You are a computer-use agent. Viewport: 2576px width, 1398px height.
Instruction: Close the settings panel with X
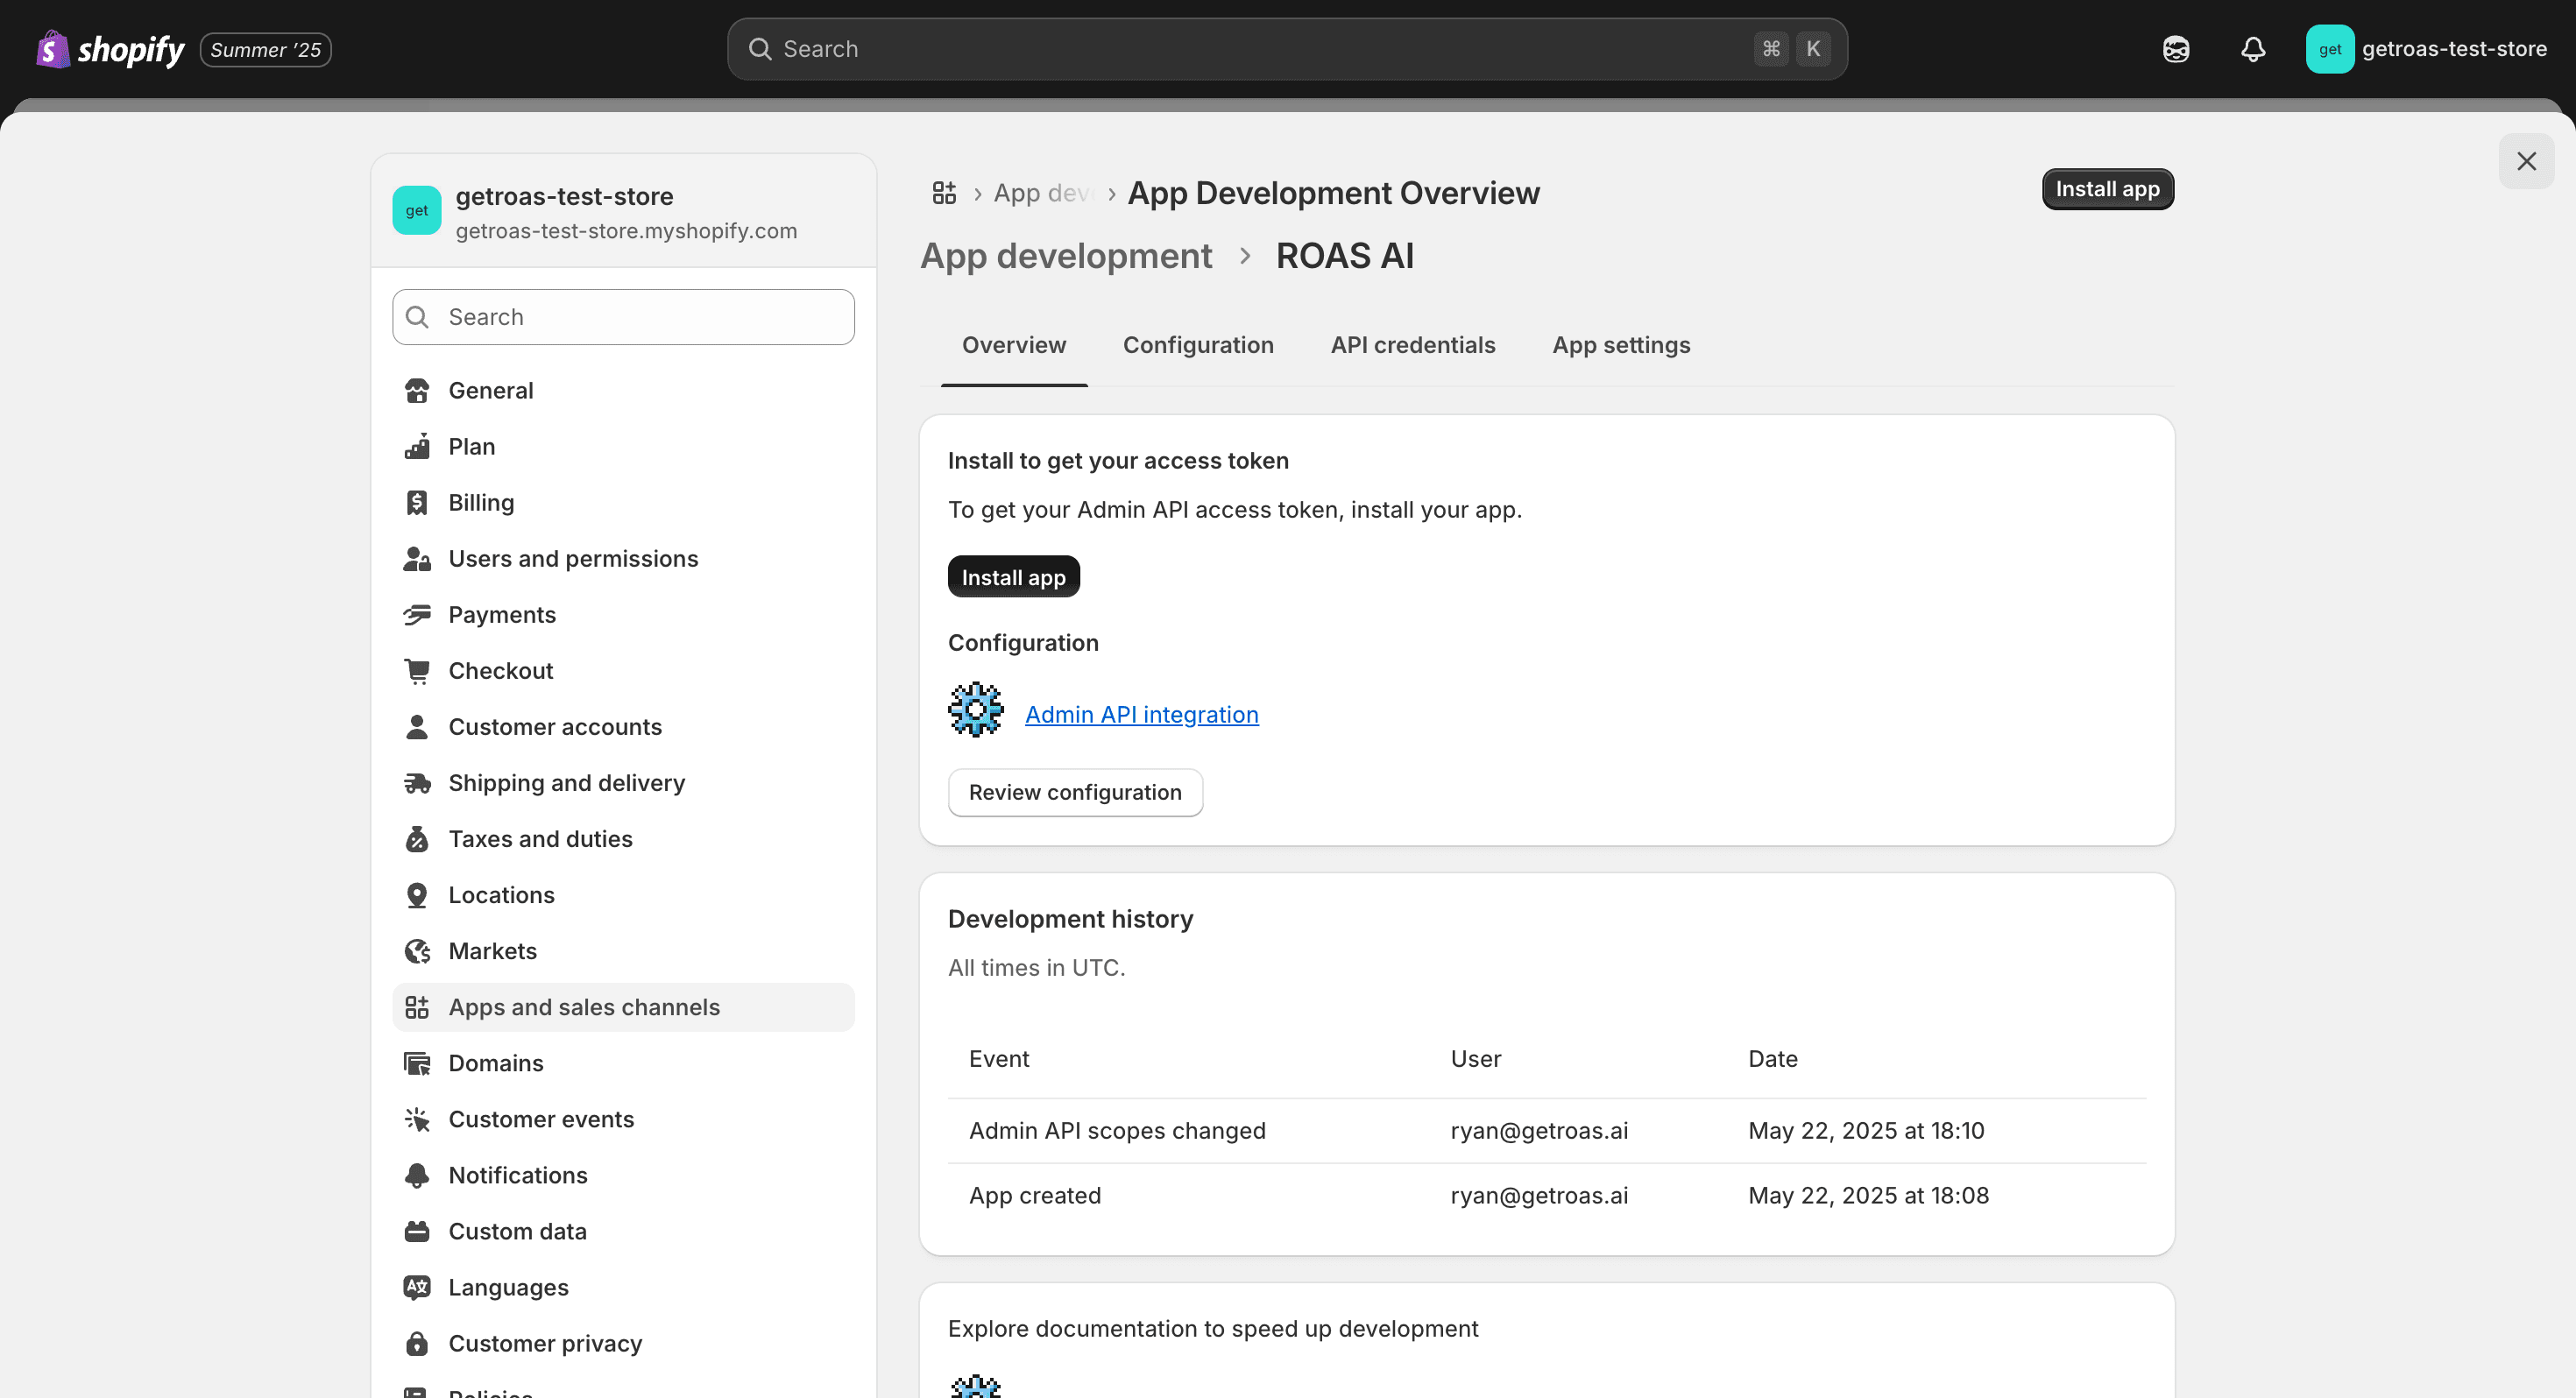click(x=2526, y=161)
